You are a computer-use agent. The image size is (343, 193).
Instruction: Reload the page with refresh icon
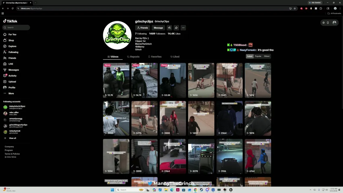(12, 8)
